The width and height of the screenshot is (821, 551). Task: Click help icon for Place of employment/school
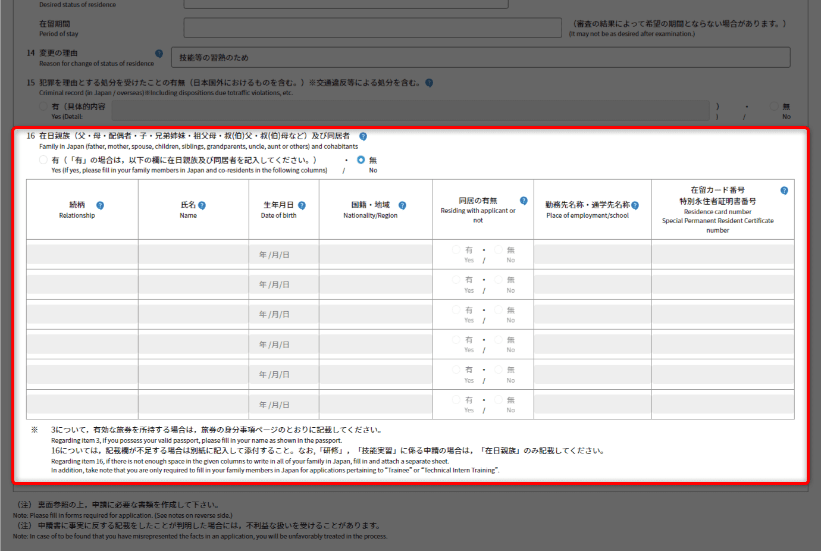coord(635,205)
